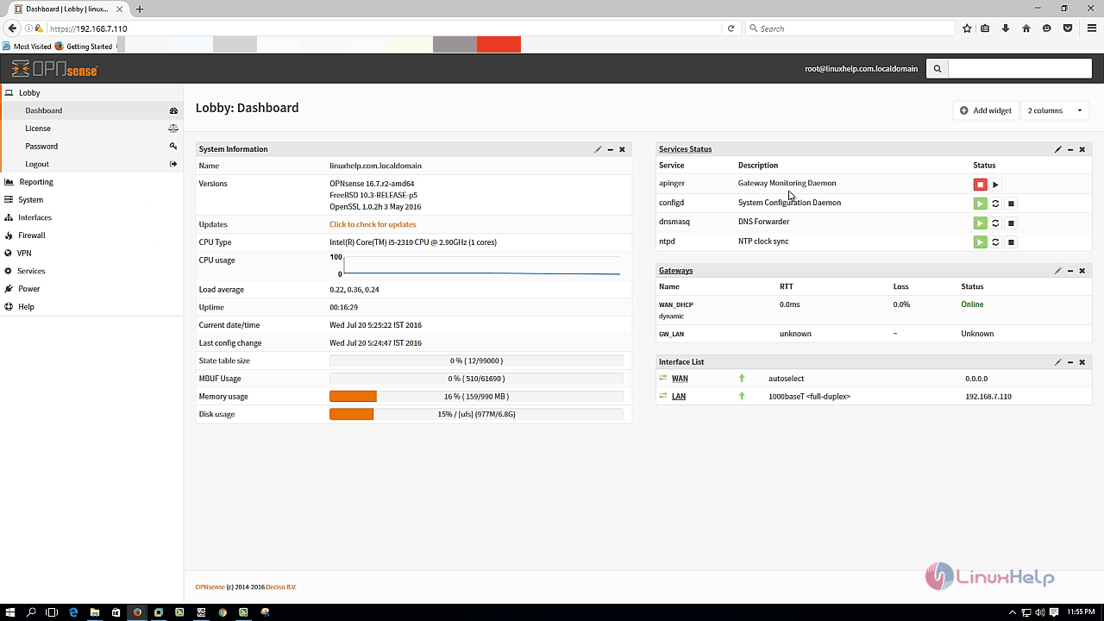
Task: Click green running indicator for dnsmasq
Action: pos(980,223)
